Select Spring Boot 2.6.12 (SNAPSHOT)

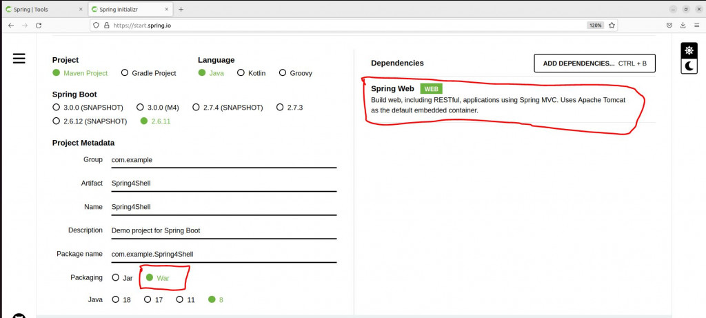click(x=90, y=121)
